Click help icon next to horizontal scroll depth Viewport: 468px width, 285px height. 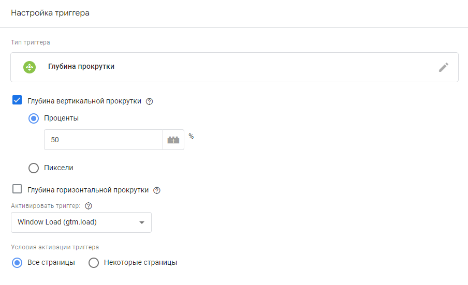point(157,190)
